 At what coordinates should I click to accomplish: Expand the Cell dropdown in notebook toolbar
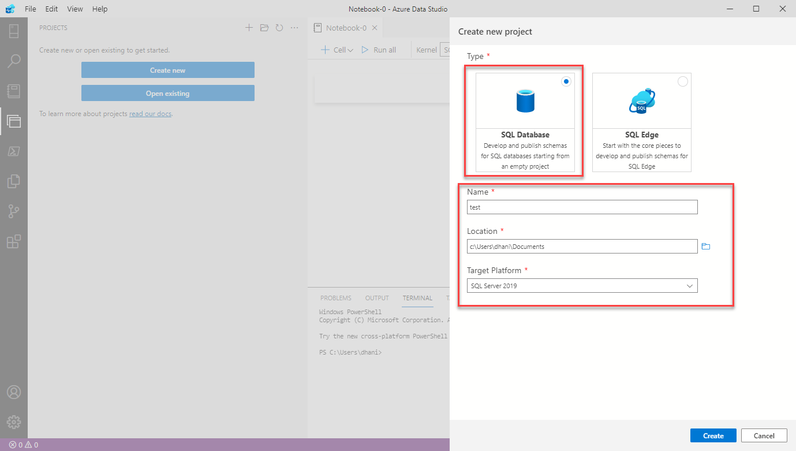[351, 50]
